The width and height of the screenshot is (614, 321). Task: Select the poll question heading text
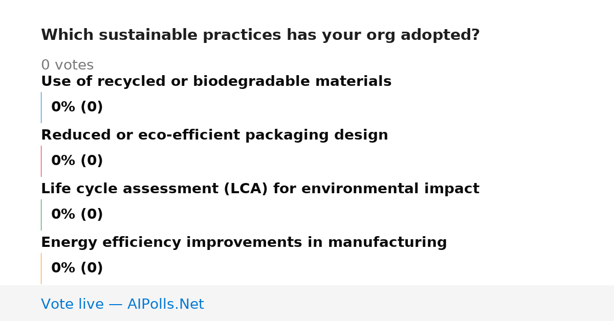260,35
